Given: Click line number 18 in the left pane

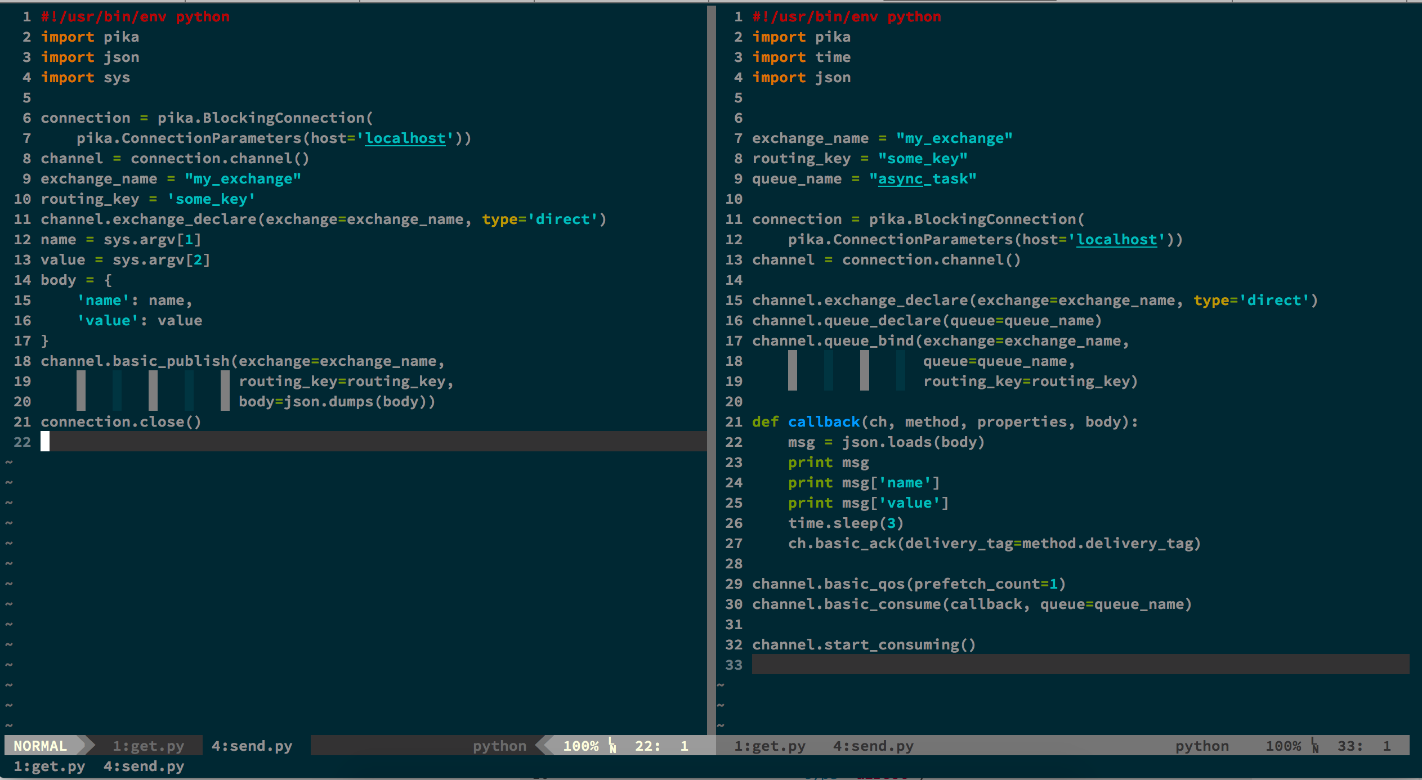Looking at the screenshot, I should tap(23, 361).
